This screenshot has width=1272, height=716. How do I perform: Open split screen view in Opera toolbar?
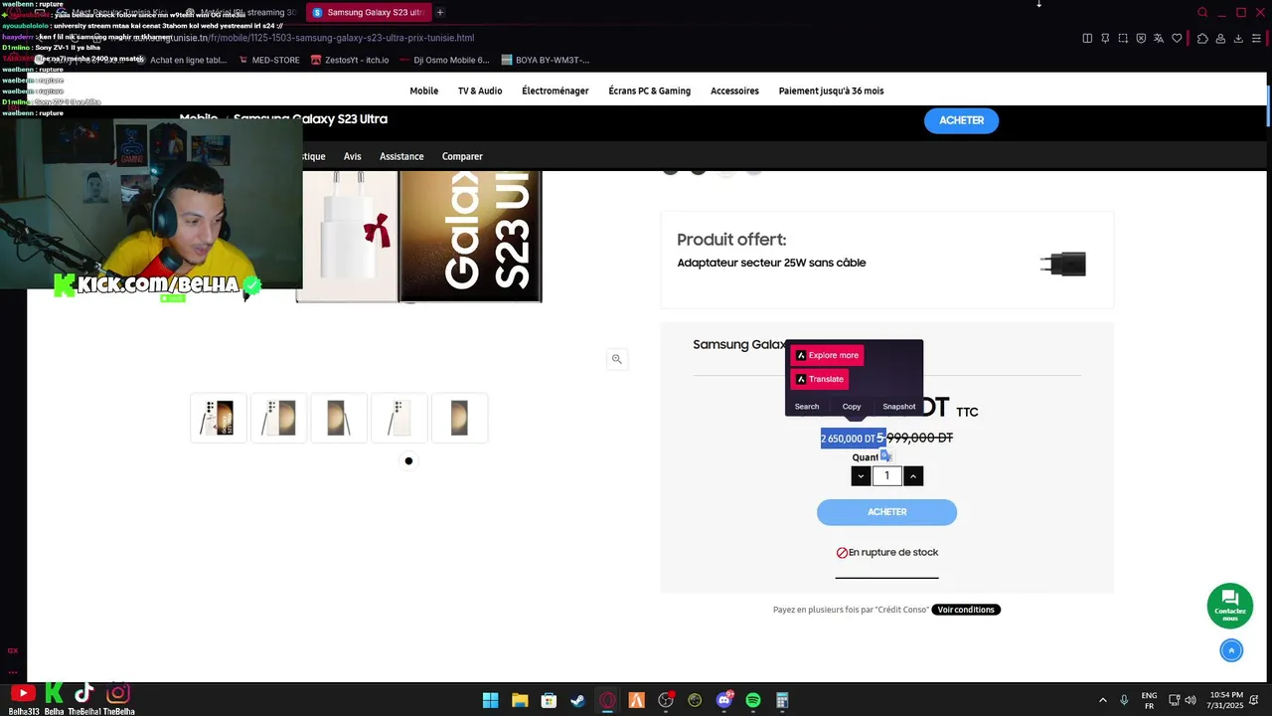[1087, 38]
